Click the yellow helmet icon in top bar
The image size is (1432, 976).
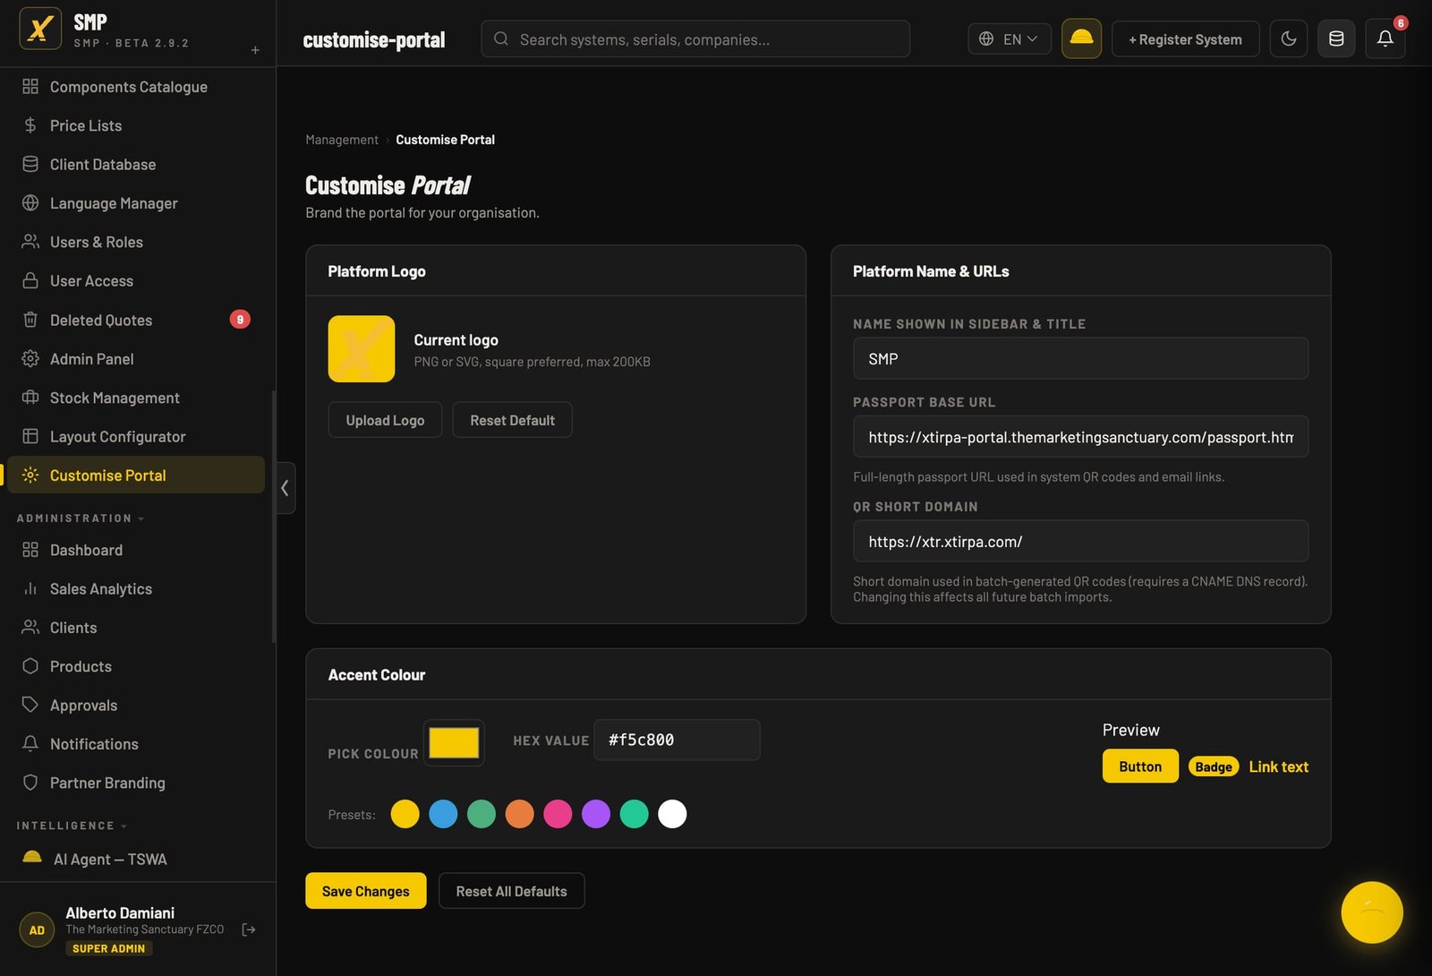tap(1081, 39)
